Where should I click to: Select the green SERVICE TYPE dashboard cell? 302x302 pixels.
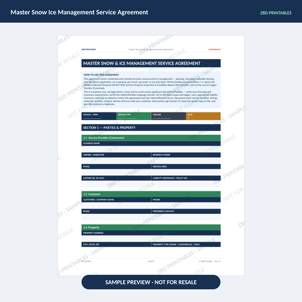tap(133, 116)
